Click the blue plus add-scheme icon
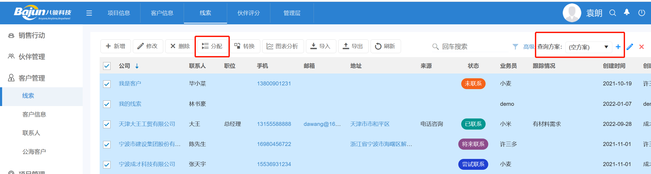 pos(618,47)
